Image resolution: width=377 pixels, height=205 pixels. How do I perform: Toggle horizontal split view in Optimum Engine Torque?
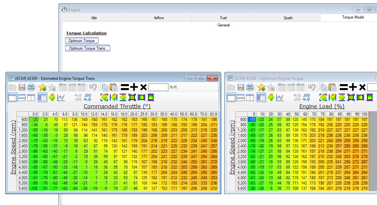pos(240,97)
